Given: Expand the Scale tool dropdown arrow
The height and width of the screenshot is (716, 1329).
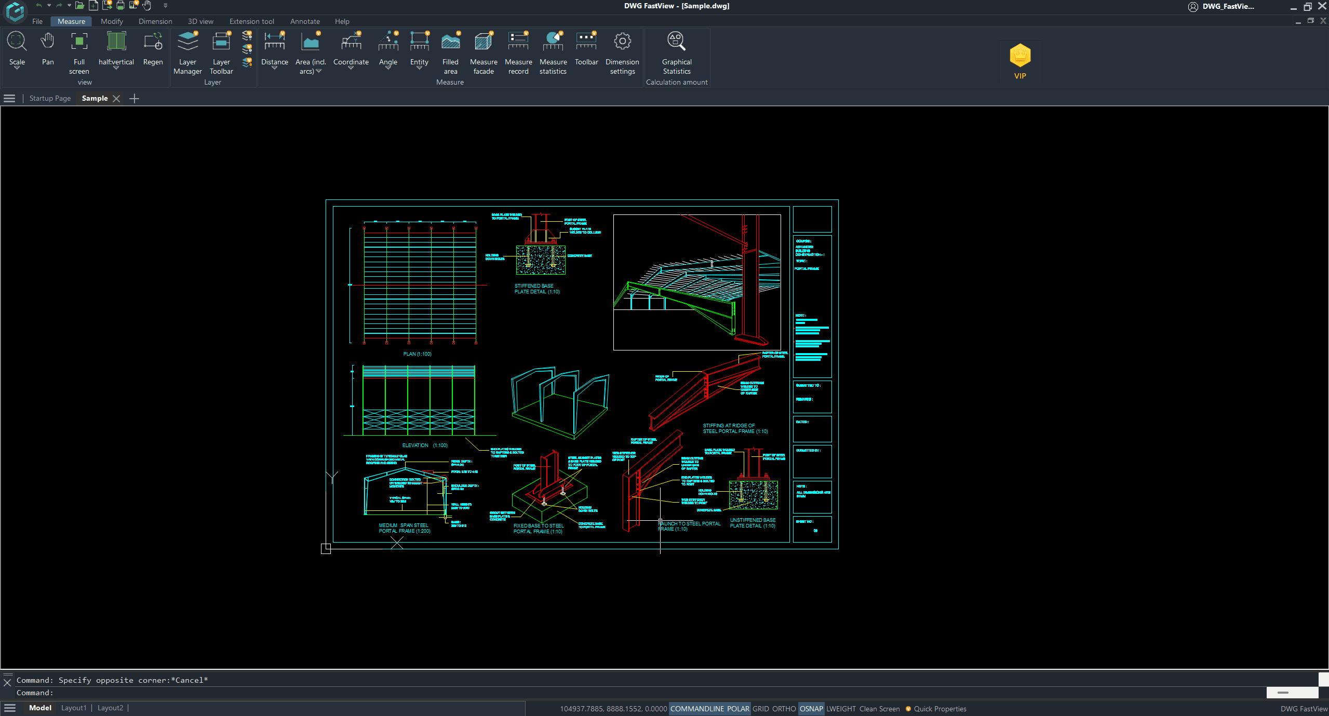Looking at the screenshot, I should coord(17,69).
